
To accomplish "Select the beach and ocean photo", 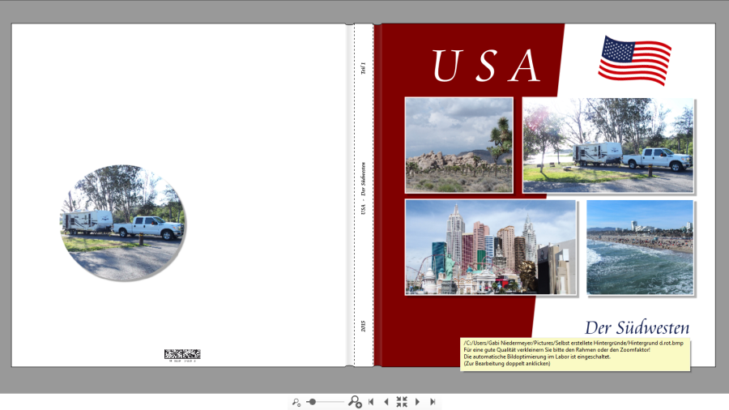I will click(639, 247).
